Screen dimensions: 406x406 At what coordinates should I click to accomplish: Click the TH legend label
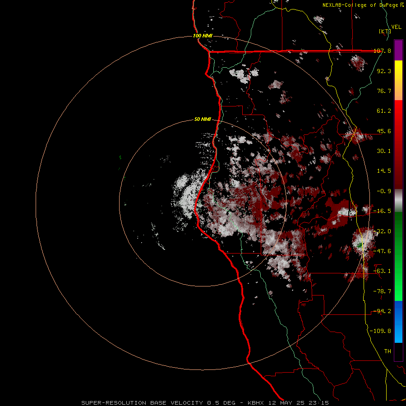coord(388,351)
